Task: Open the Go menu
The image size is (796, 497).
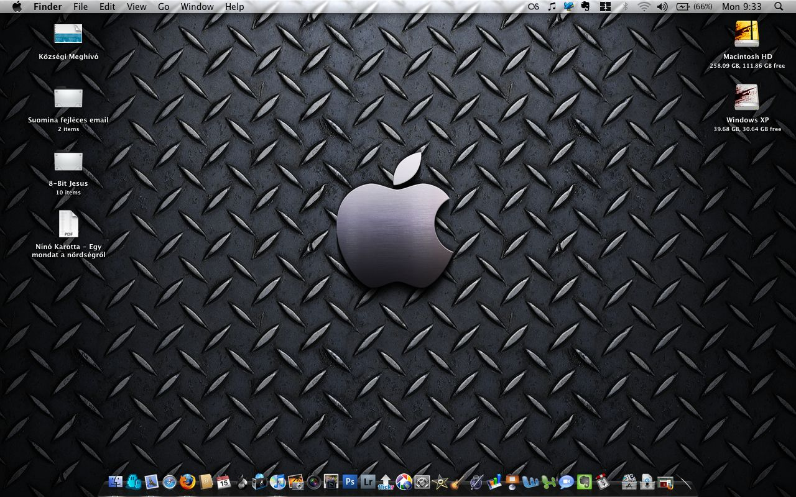Action: (x=164, y=6)
